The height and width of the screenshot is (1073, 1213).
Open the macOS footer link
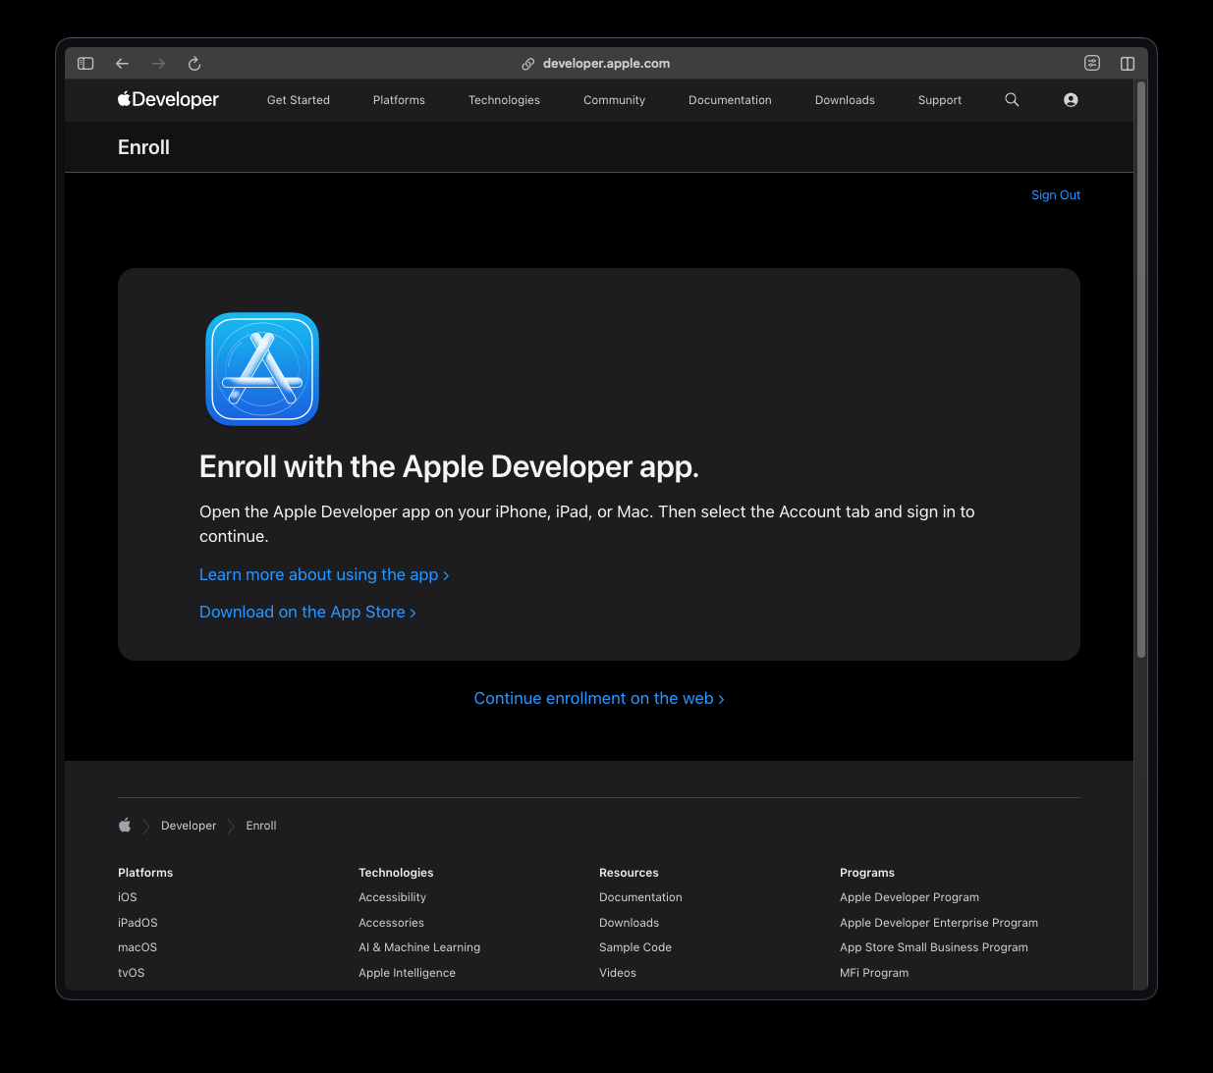click(138, 947)
